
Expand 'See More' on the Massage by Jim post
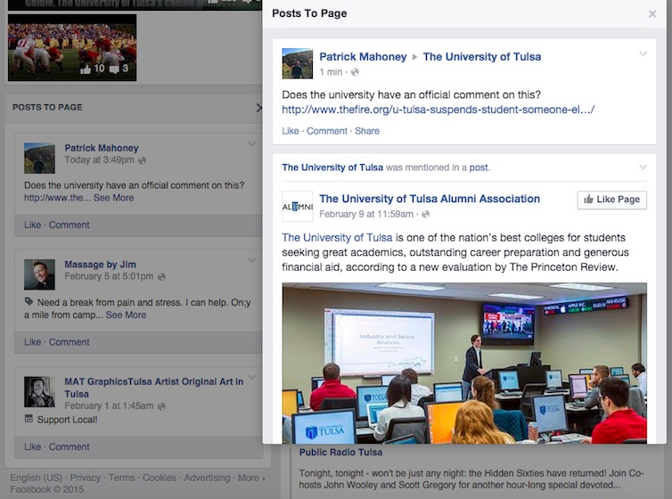tap(126, 315)
